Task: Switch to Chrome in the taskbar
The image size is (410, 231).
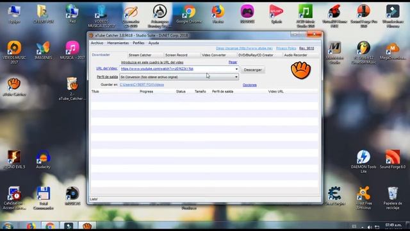Action: coord(50,226)
